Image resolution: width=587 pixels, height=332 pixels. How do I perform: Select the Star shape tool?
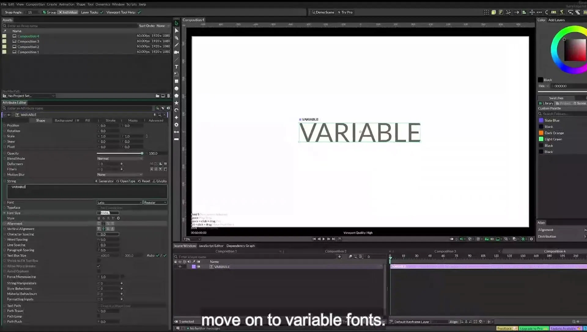tap(176, 103)
